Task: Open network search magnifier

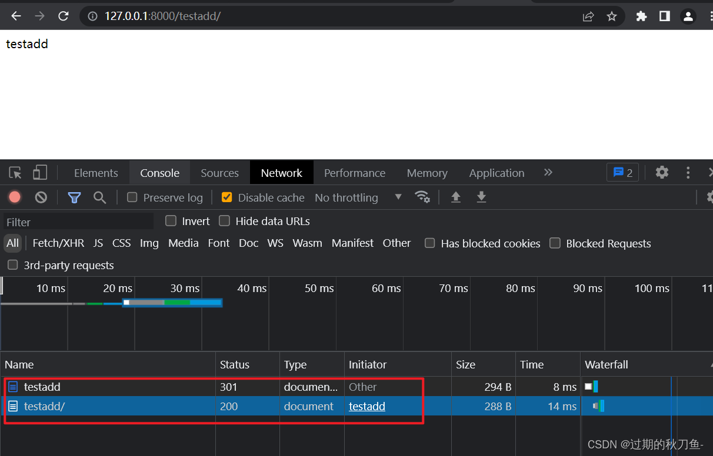Action: (100, 197)
